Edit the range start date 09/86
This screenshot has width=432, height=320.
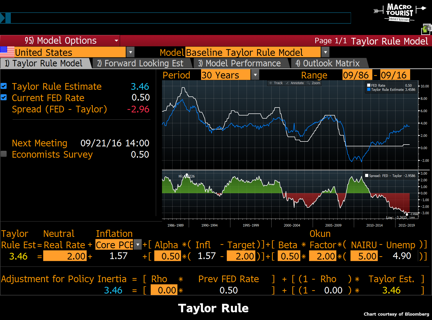point(357,75)
